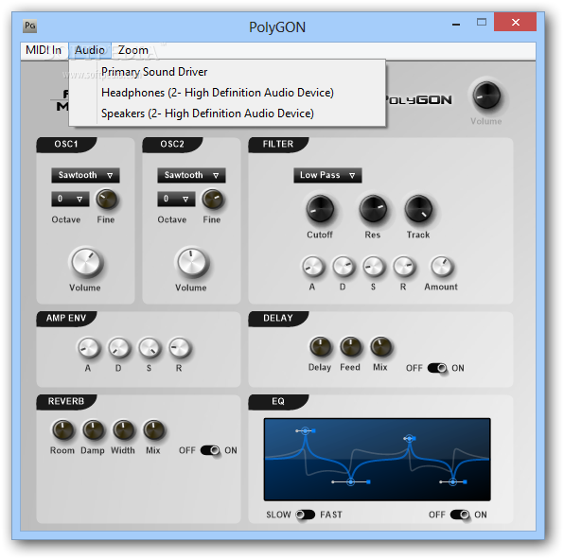This screenshot has height=559, width=564.
Task: Maximize the PolyGON window
Action: point(482,23)
